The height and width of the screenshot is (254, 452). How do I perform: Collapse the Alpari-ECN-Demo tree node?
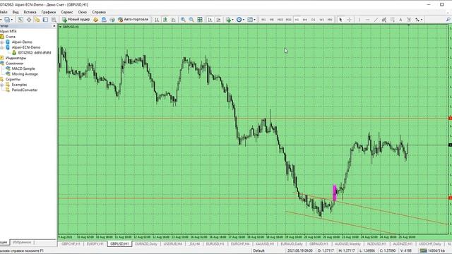(x=2, y=47)
